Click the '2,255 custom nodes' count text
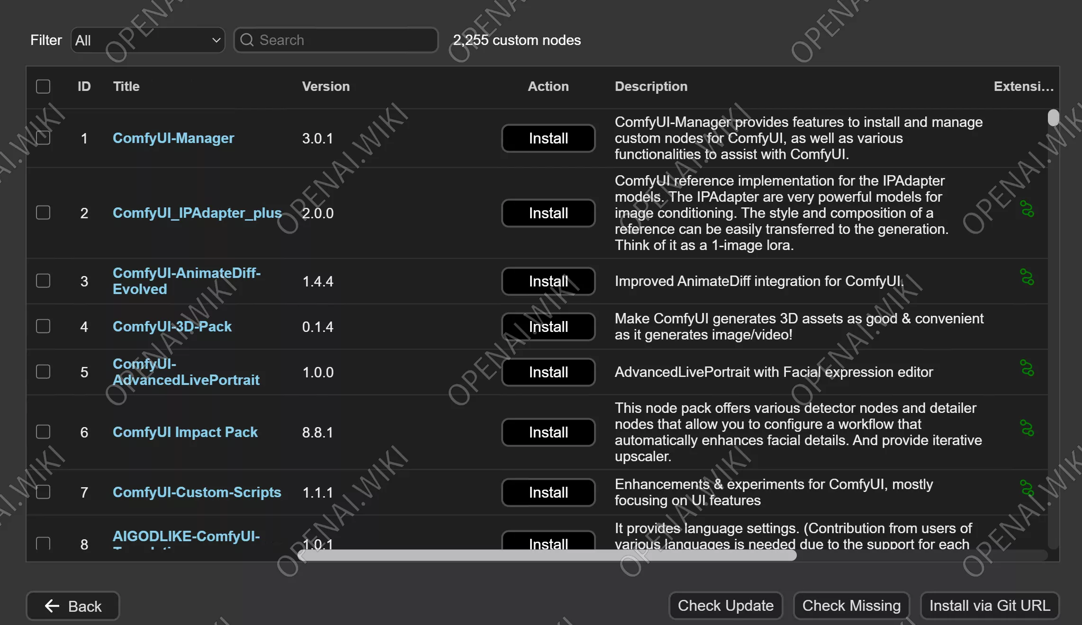 click(x=517, y=40)
